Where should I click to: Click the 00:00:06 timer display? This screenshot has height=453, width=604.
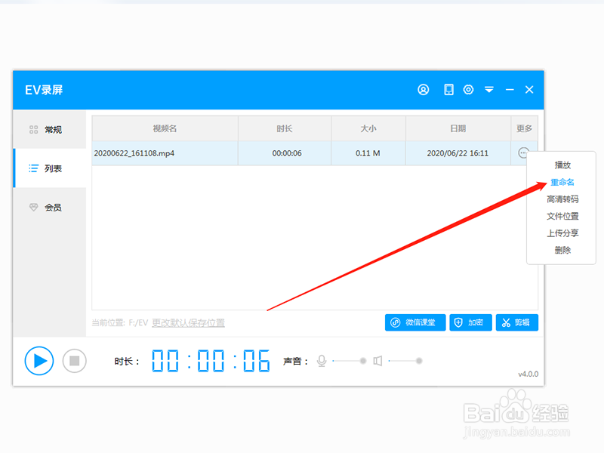pos(211,361)
